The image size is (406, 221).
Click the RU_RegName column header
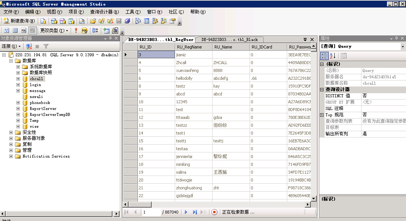[x=194, y=47]
